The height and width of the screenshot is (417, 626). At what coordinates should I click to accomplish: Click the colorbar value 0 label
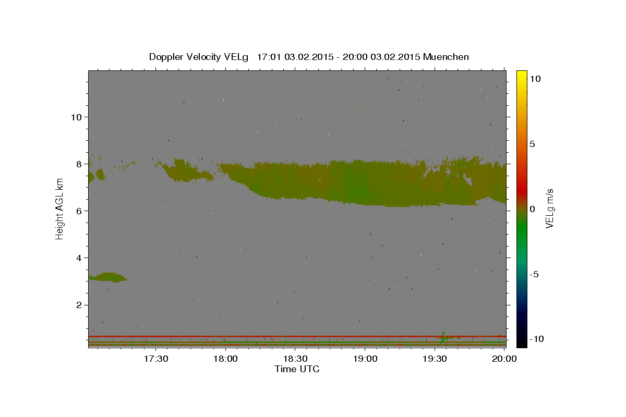[x=532, y=209]
